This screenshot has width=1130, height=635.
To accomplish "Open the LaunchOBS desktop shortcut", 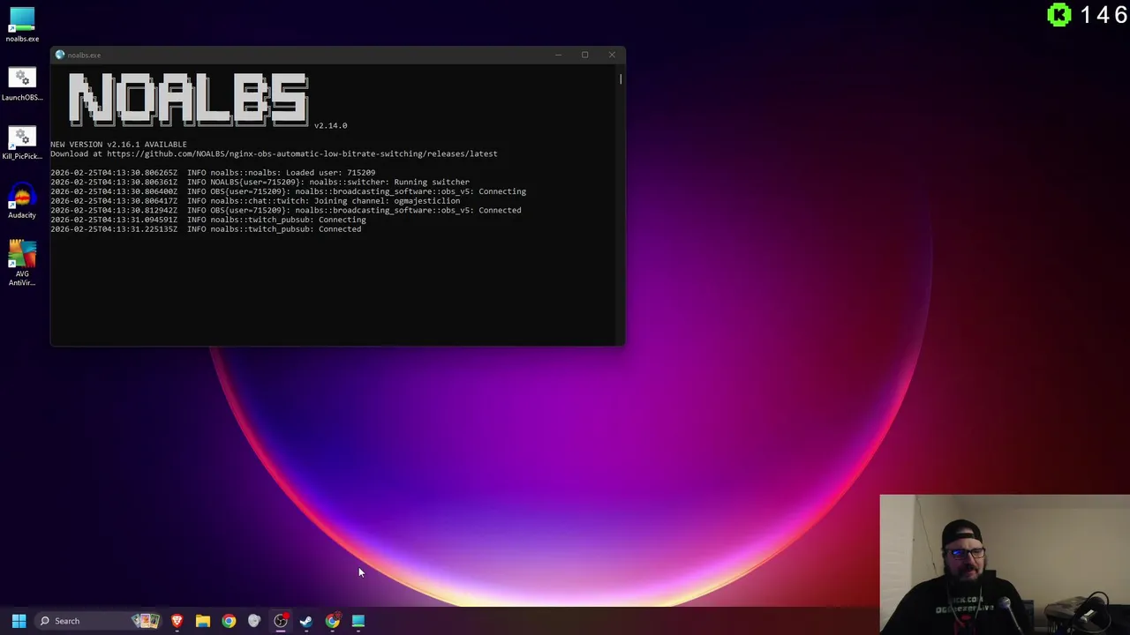I will click(22, 83).
